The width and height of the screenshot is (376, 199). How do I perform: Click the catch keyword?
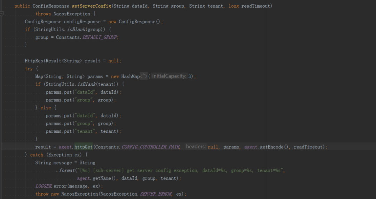pos(37,155)
